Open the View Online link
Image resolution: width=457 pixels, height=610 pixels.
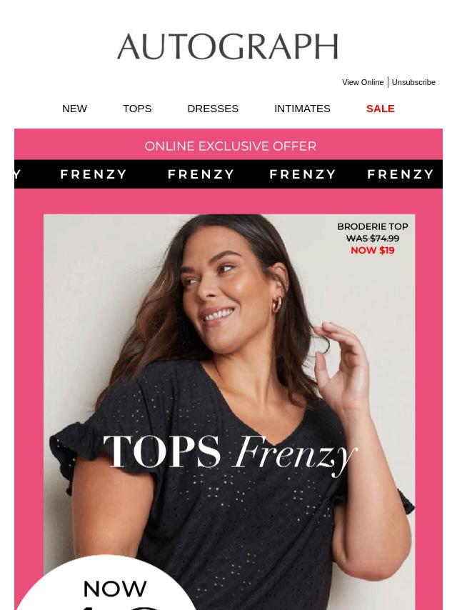[x=363, y=82]
